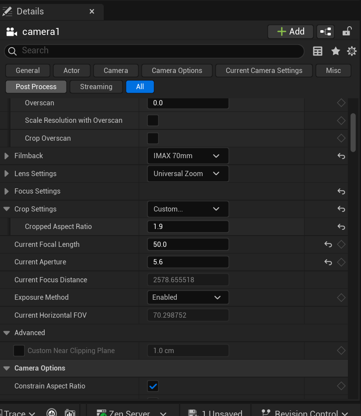Focus the Details search field
This screenshot has width=361, height=416.
(x=154, y=51)
